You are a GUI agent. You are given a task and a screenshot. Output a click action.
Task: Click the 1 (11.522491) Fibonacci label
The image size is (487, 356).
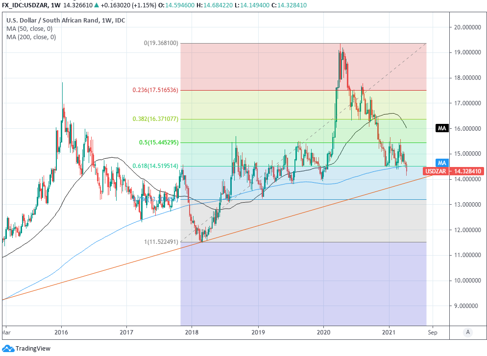coord(161,242)
